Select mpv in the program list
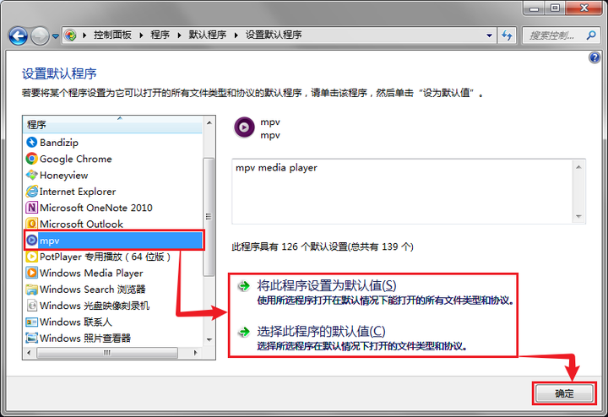The width and height of the screenshot is (608, 417). pyautogui.click(x=114, y=241)
